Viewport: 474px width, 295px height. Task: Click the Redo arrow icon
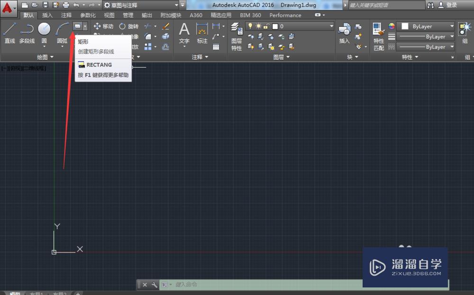coord(91,5)
